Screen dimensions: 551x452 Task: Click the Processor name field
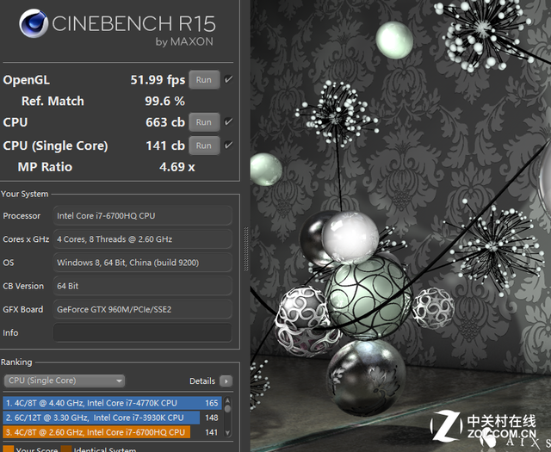[x=142, y=215]
